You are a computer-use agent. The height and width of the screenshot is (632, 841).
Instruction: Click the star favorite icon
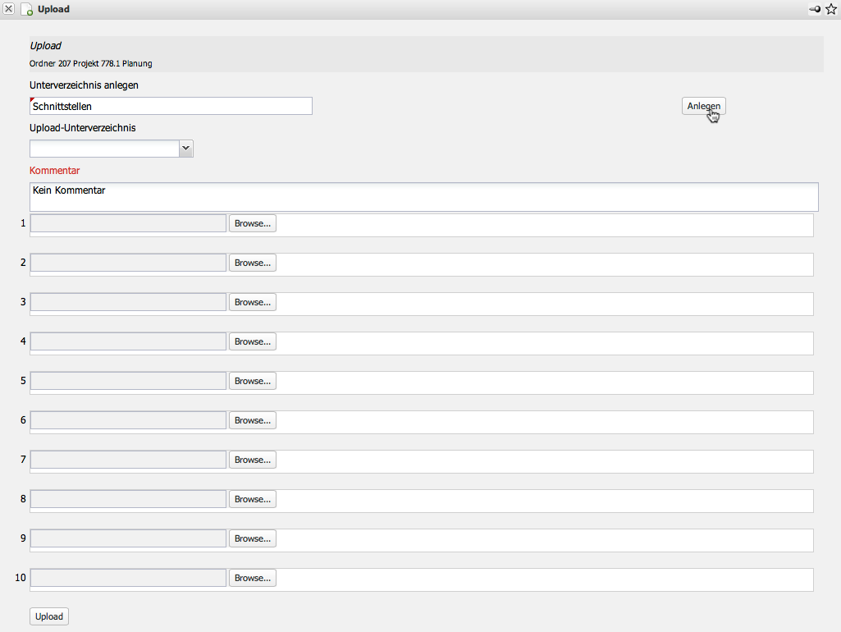coord(830,9)
